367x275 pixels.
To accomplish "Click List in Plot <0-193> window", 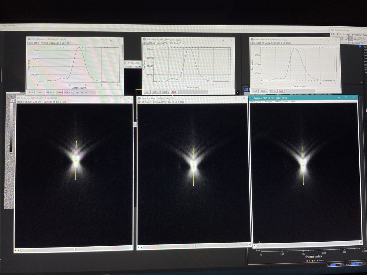I will coord(255,91).
